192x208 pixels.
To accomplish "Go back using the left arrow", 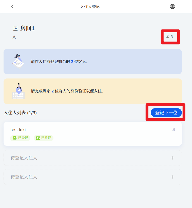I will 12,6.
